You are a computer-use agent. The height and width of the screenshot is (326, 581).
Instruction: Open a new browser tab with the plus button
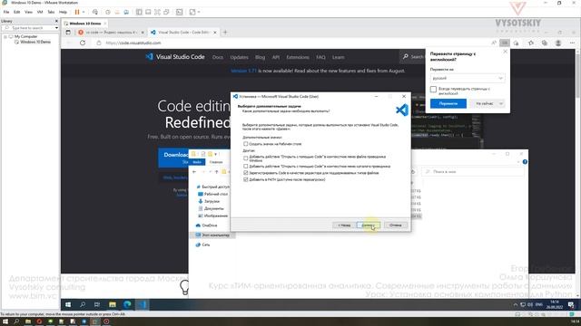click(225, 33)
